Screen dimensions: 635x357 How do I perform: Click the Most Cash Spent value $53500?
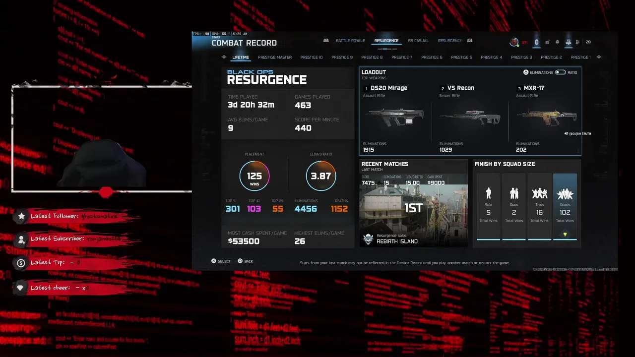[x=244, y=241]
